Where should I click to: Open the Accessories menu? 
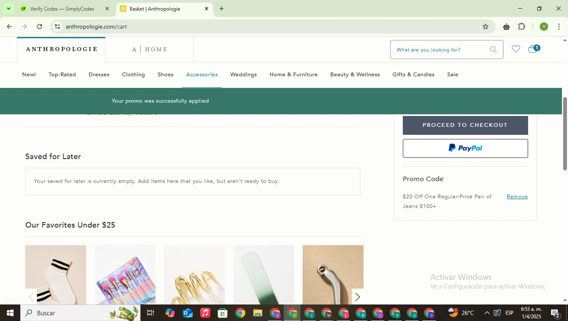[x=202, y=75]
